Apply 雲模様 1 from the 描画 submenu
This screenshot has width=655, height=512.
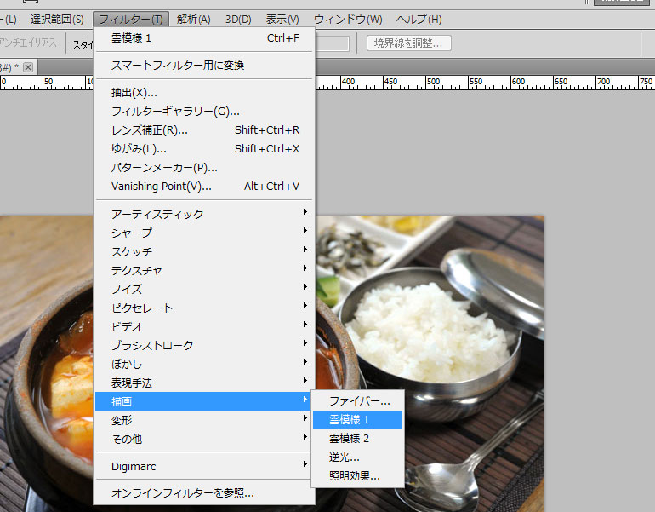pos(358,420)
